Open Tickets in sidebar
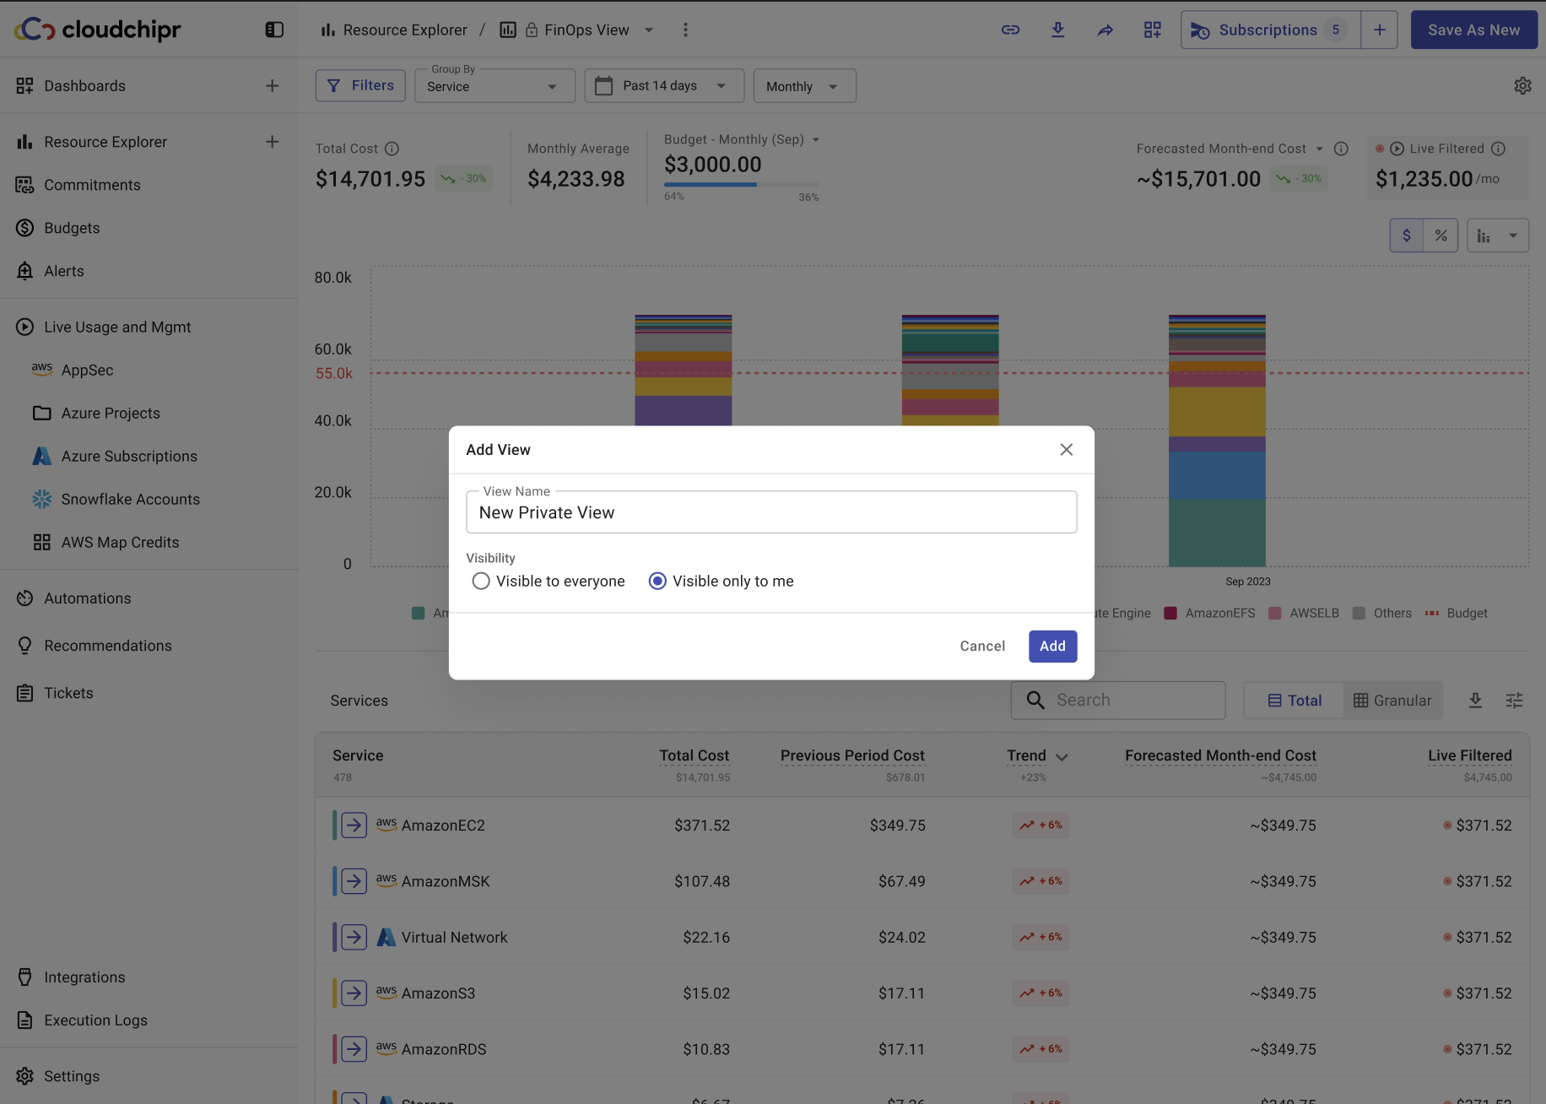 pyautogui.click(x=68, y=693)
